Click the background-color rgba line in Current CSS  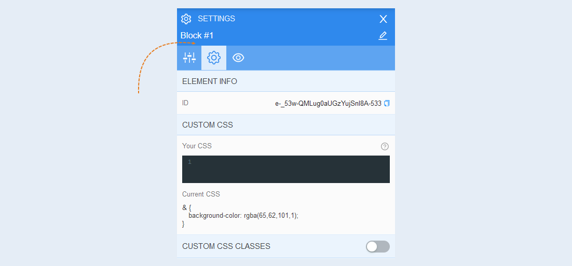click(243, 215)
